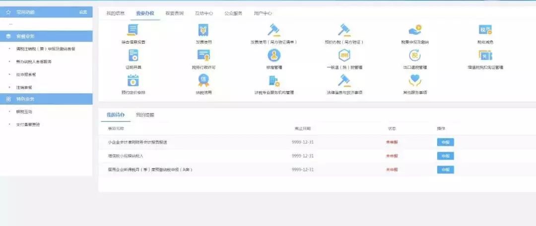Switch to the 我要办税 tab
Screen dimensions: 536x226
click(x=145, y=13)
